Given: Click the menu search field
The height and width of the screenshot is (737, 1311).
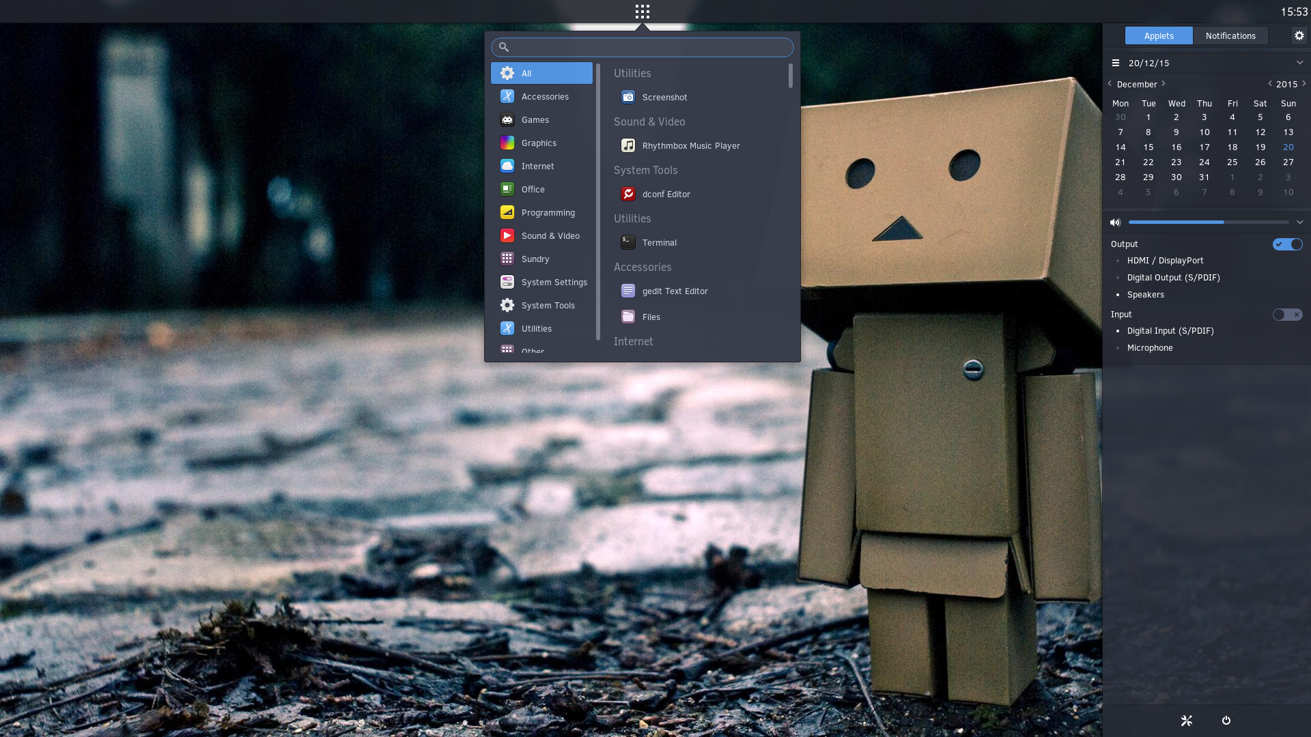Looking at the screenshot, I should pos(642,47).
